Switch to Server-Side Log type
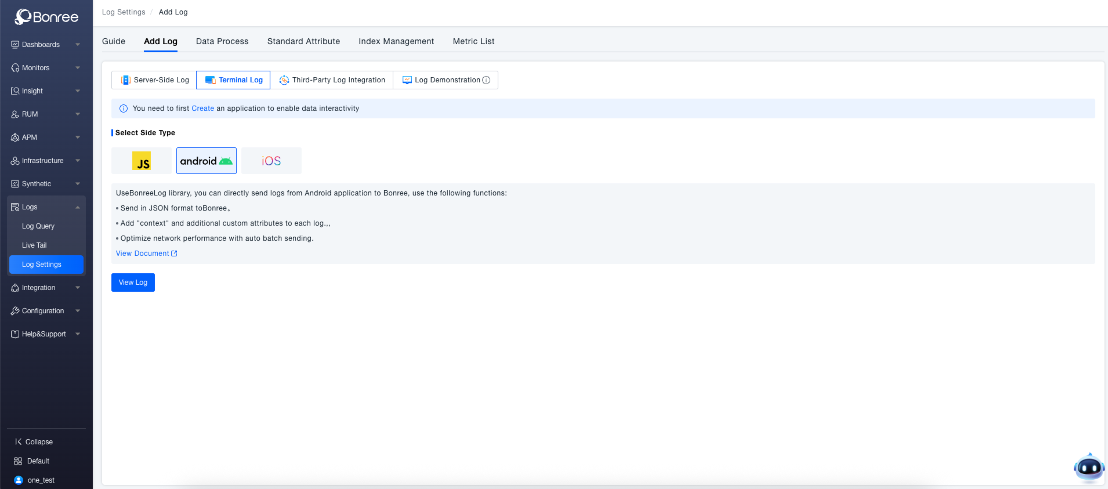The height and width of the screenshot is (489, 1108). [x=154, y=80]
